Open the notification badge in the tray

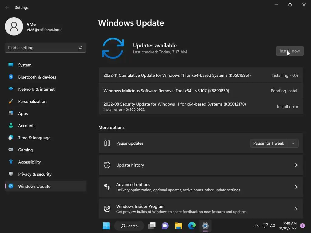[302, 225]
